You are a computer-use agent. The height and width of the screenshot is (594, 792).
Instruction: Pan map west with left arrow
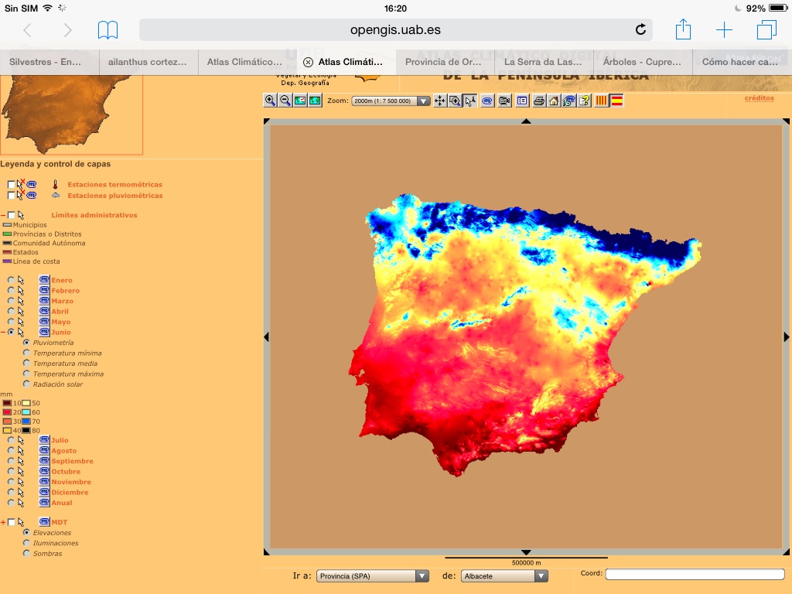point(266,337)
